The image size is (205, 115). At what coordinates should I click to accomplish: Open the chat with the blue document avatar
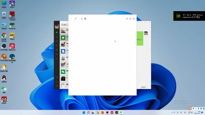64,51
